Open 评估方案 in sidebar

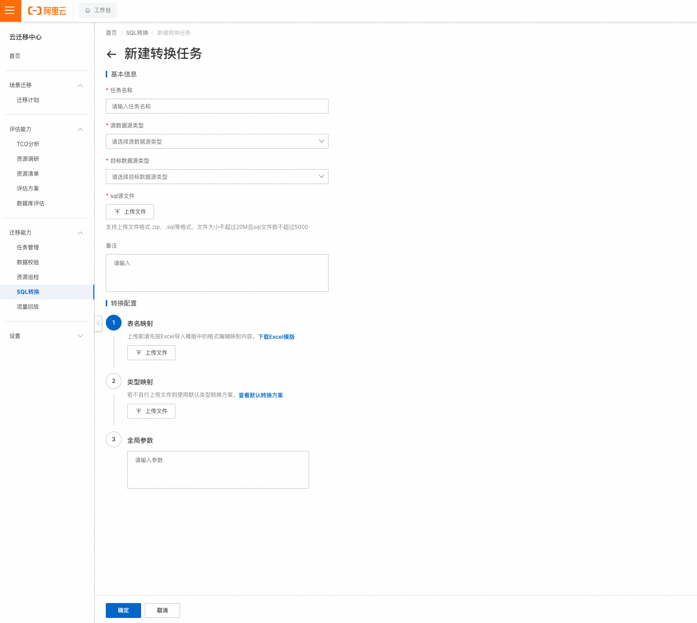coord(28,189)
